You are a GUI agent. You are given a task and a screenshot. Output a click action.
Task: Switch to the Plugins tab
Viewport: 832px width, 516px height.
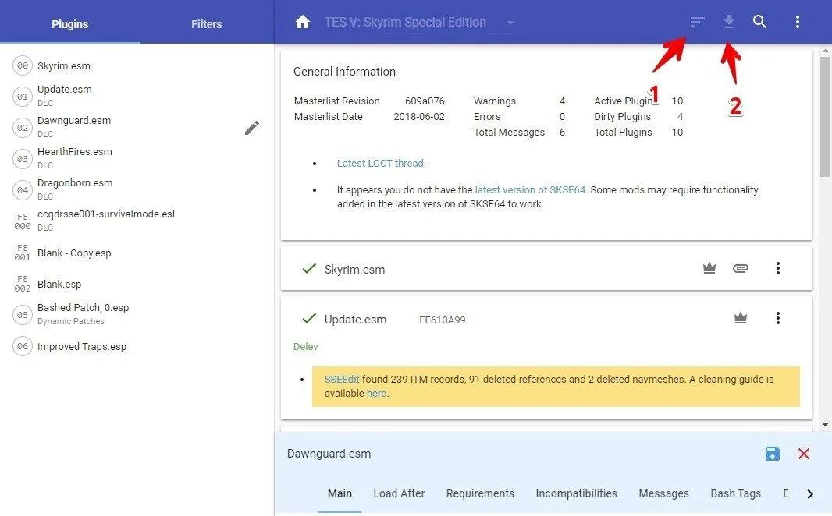pyautogui.click(x=69, y=24)
